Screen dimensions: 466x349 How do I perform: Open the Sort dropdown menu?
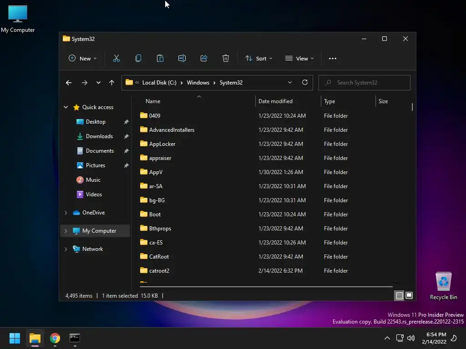(x=258, y=59)
